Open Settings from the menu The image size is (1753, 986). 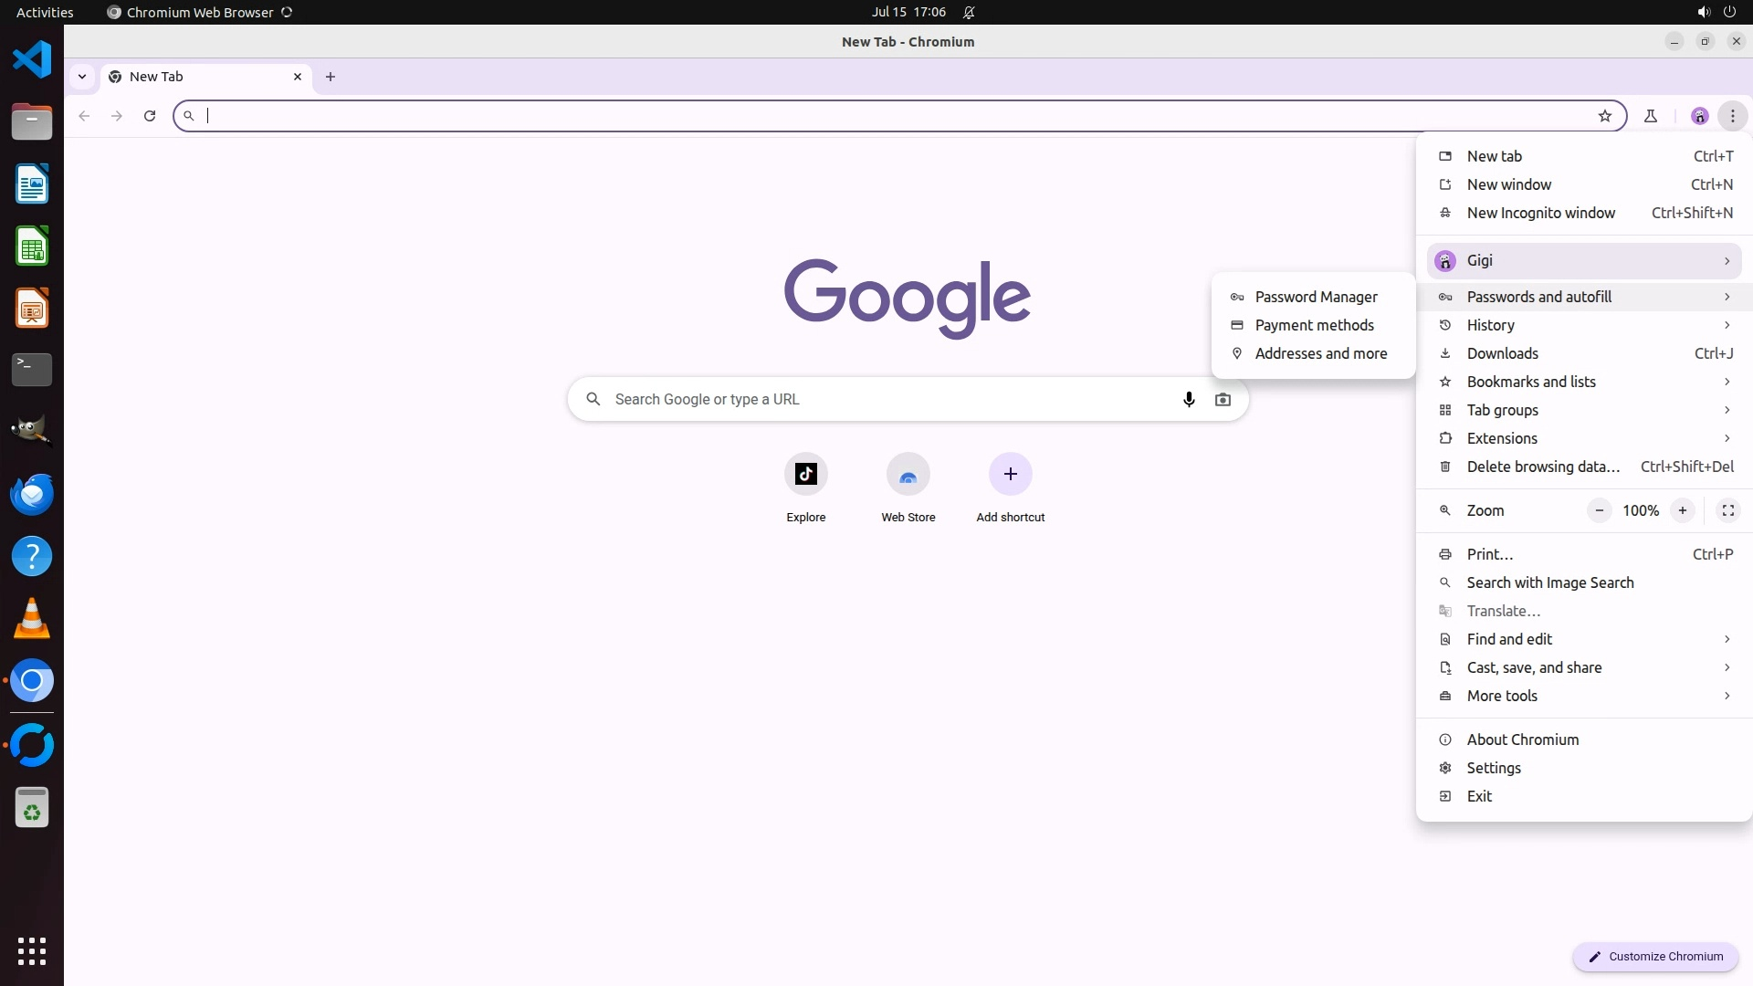[x=1494, y=768]
